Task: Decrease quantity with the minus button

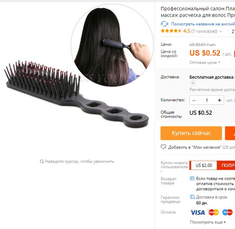Action: coord(194,100)
